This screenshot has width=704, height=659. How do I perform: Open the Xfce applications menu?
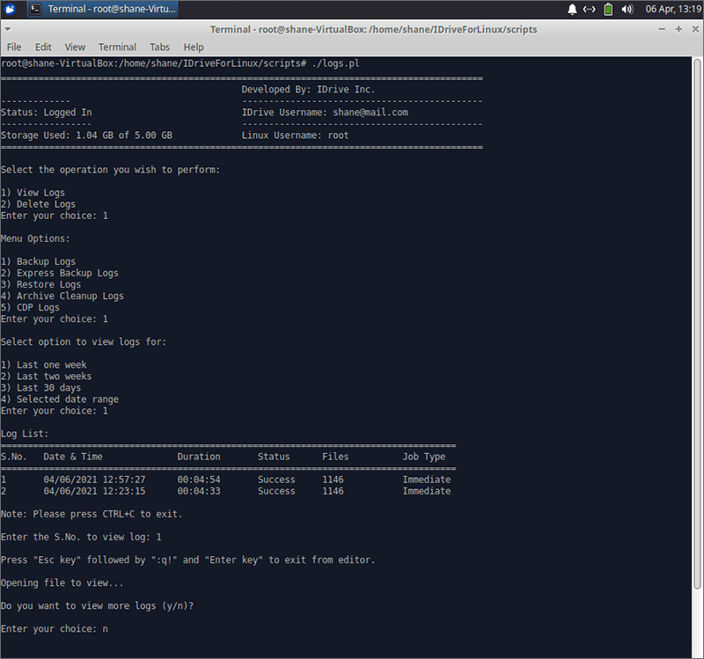[x=9, y=8]
